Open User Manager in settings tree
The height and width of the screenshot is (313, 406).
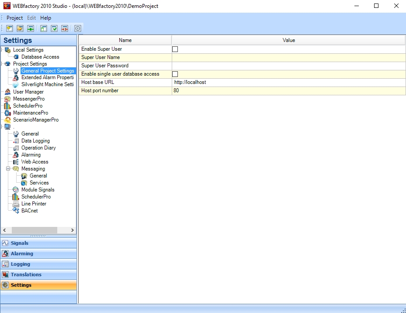28,92
